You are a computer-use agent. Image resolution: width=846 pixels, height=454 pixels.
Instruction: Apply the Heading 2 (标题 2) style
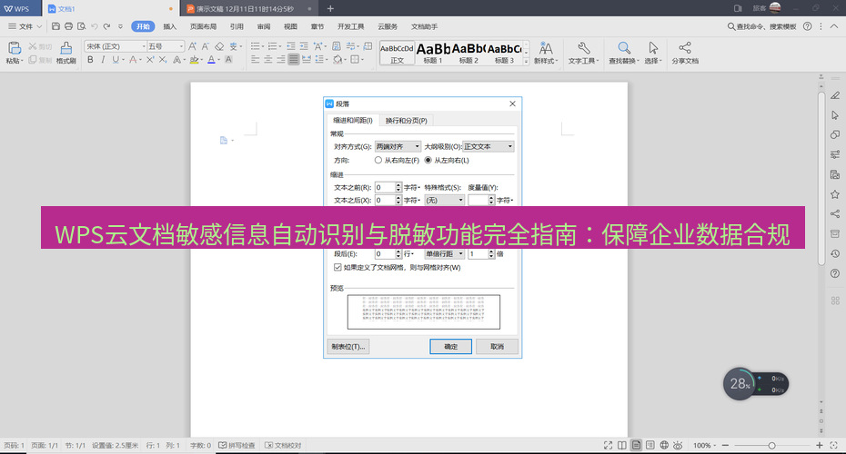tap(468, 53)
